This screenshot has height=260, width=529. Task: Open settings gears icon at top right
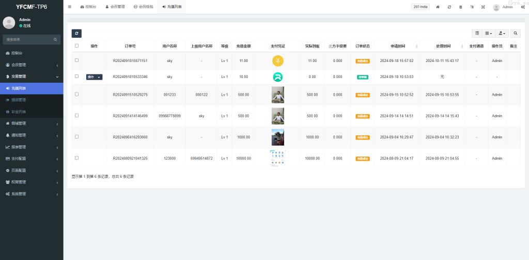[x=523, y=7]
